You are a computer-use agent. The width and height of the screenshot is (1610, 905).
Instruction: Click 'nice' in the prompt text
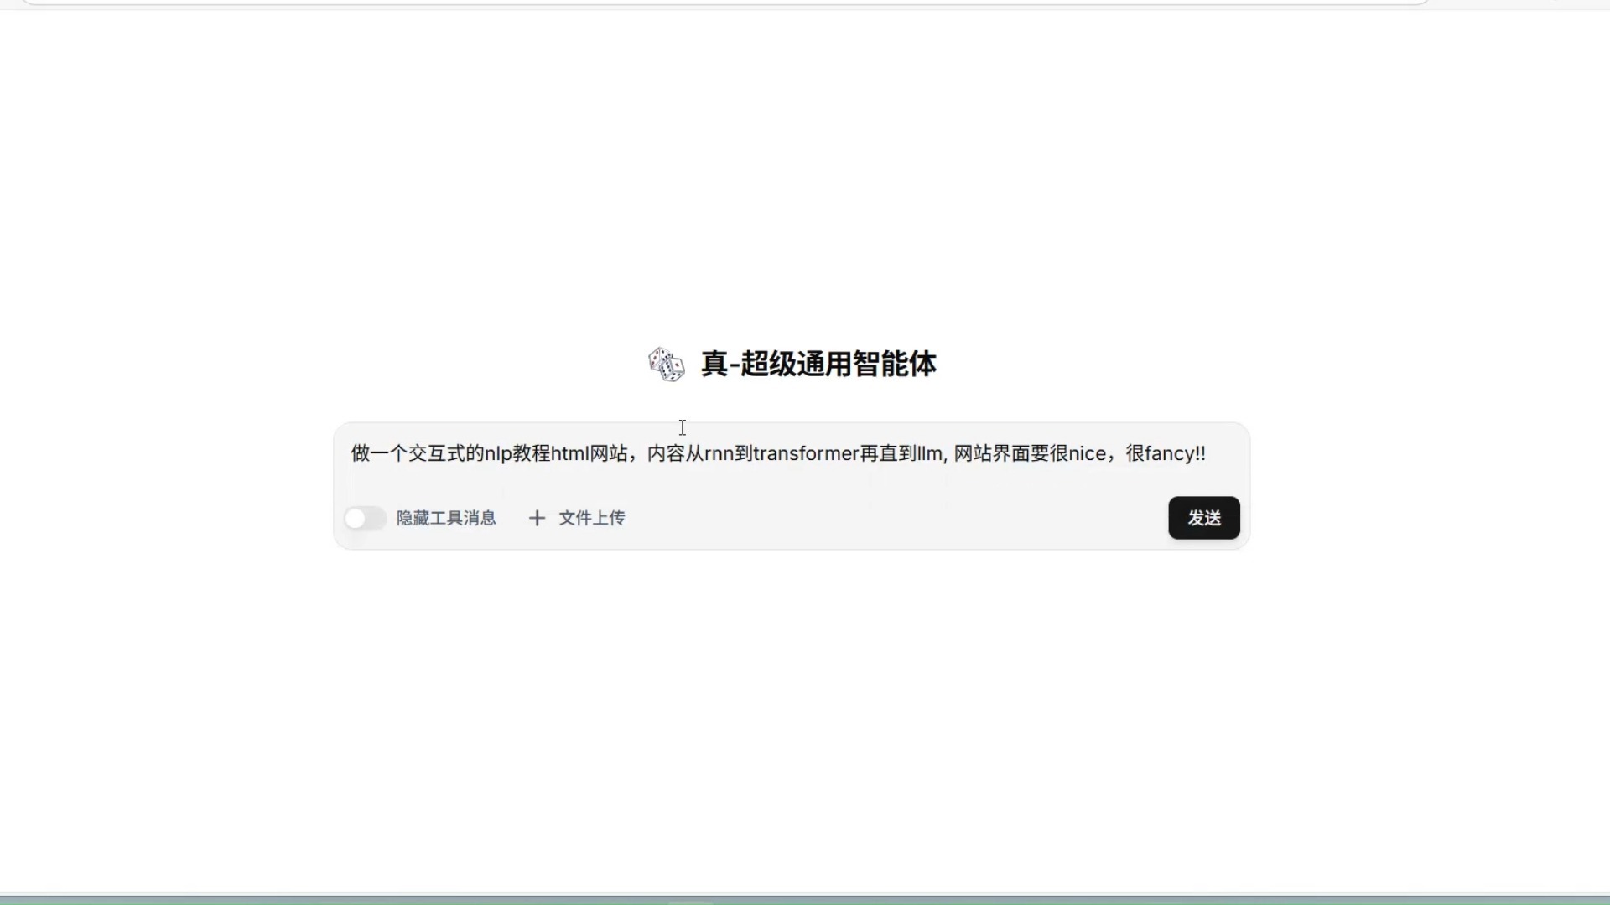click(1088, 453)
